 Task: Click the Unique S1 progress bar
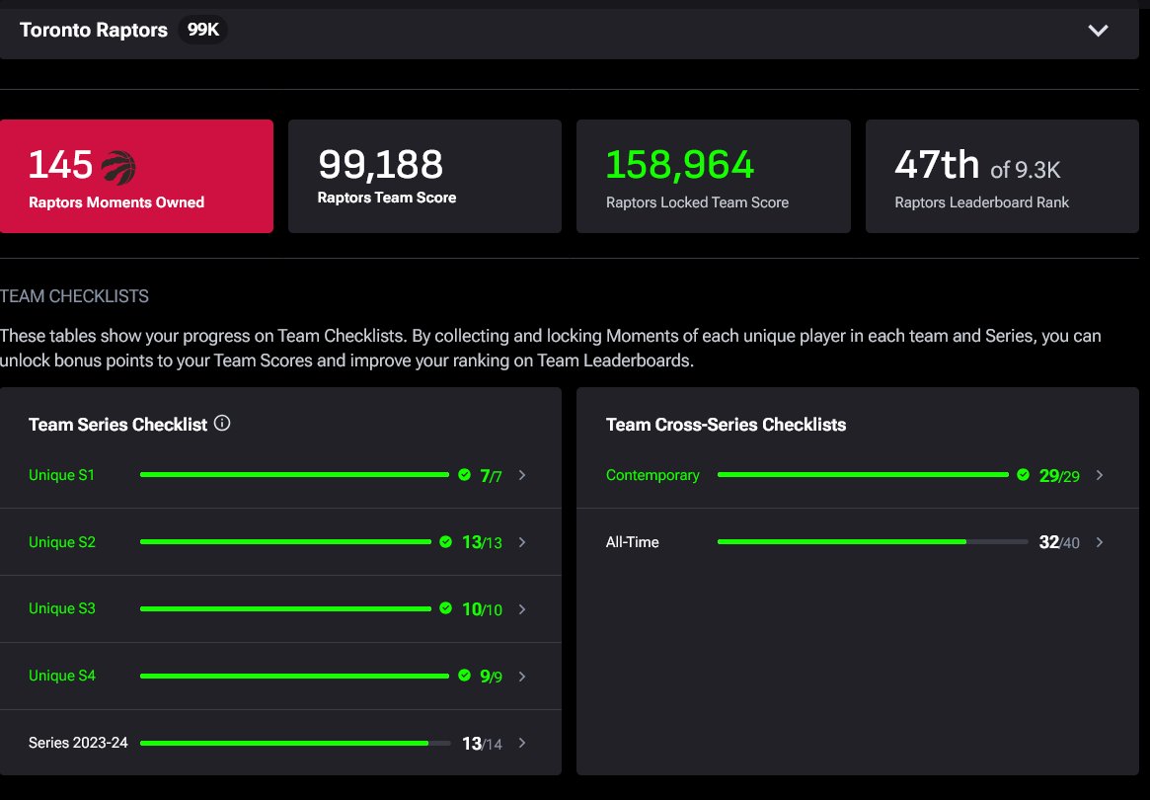pyautogui.click(x=294, y=475)
